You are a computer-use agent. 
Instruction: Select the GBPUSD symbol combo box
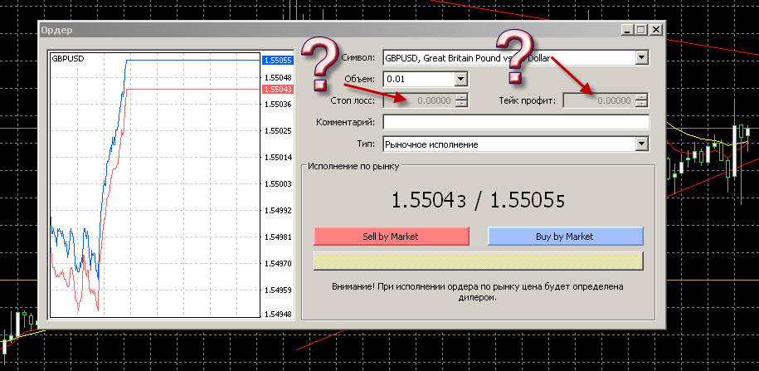pyautogui.click(x=515, y=57)
